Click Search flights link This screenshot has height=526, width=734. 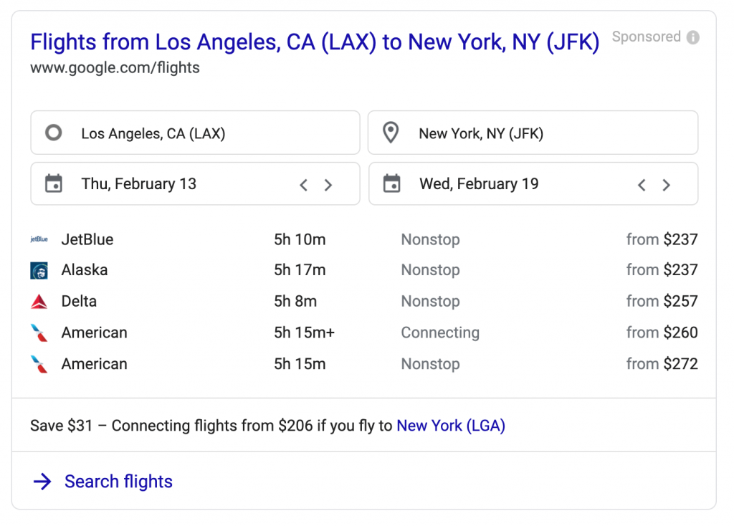click(x=118, y=482)
